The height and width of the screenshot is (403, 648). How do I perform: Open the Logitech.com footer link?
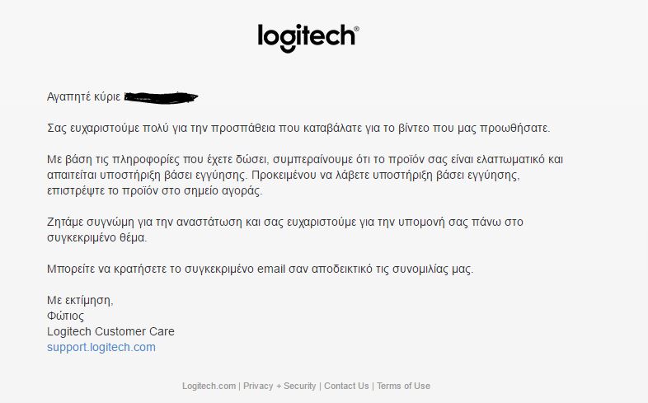[209, 386]
